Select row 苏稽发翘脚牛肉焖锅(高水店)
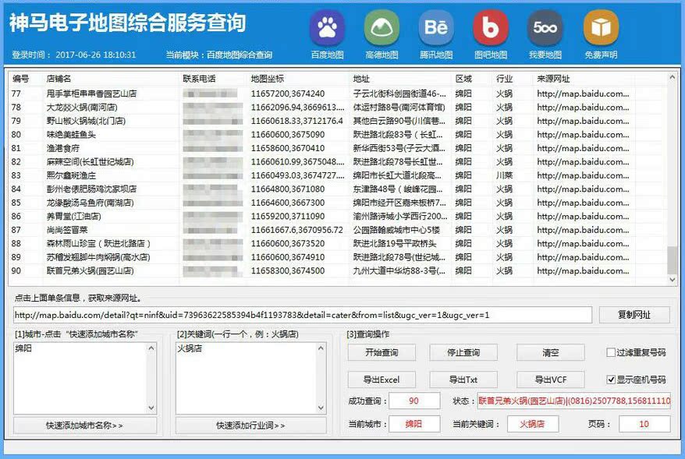 coord(338,257)
